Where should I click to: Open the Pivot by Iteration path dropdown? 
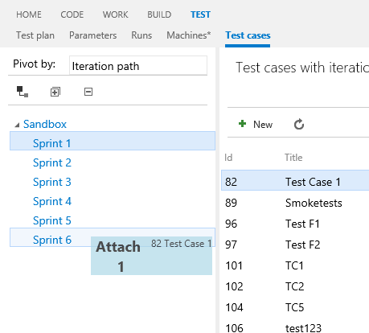coord(138,66)
